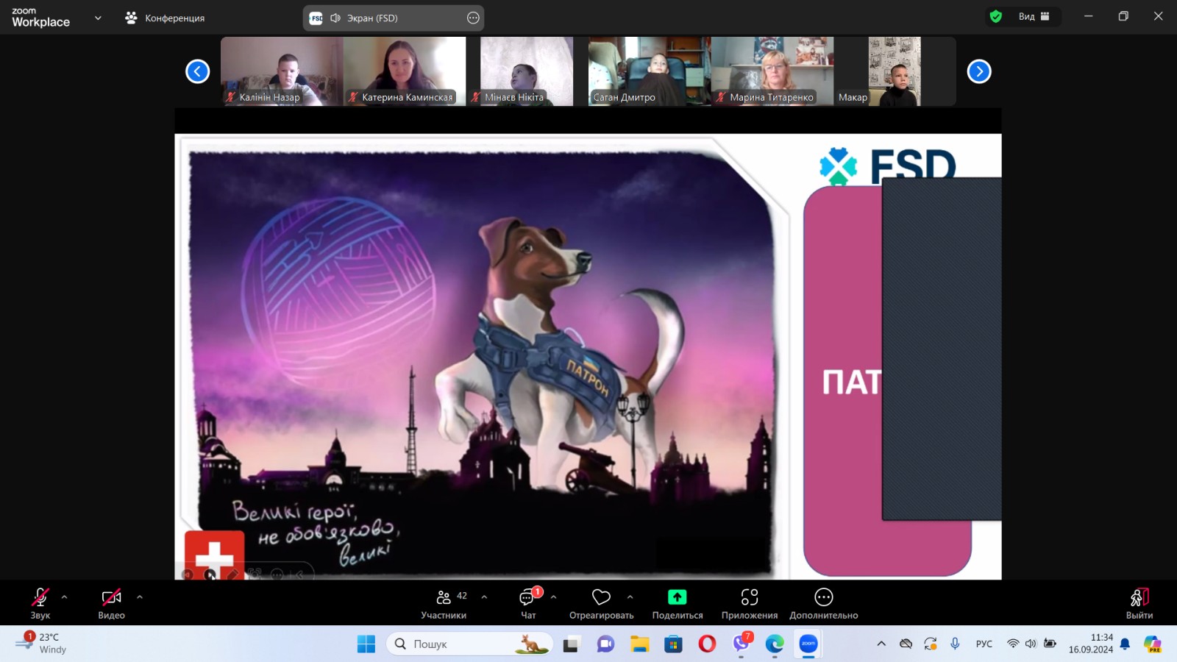Open the Windows Start menu
Viewport: 1177px width, 662px height.
pos(366,644)
